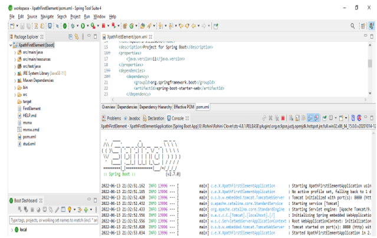Screen dimensions: 377x238
Task: Click the New Java Class green icon
Action: point(132,26)
